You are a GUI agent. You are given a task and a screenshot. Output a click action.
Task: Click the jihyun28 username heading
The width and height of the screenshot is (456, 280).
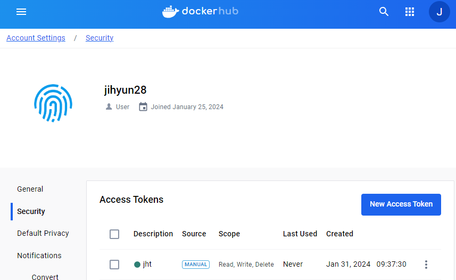click(126, 90)
